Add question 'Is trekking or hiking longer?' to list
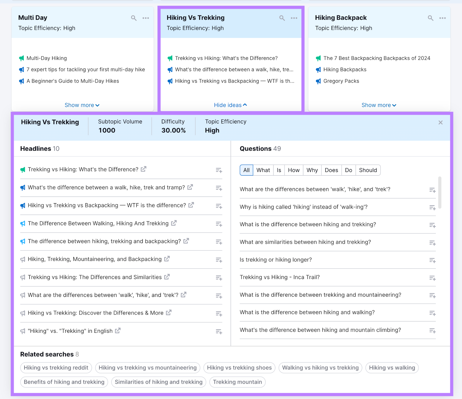The image size is (462, 399). (x=432, y=260)
